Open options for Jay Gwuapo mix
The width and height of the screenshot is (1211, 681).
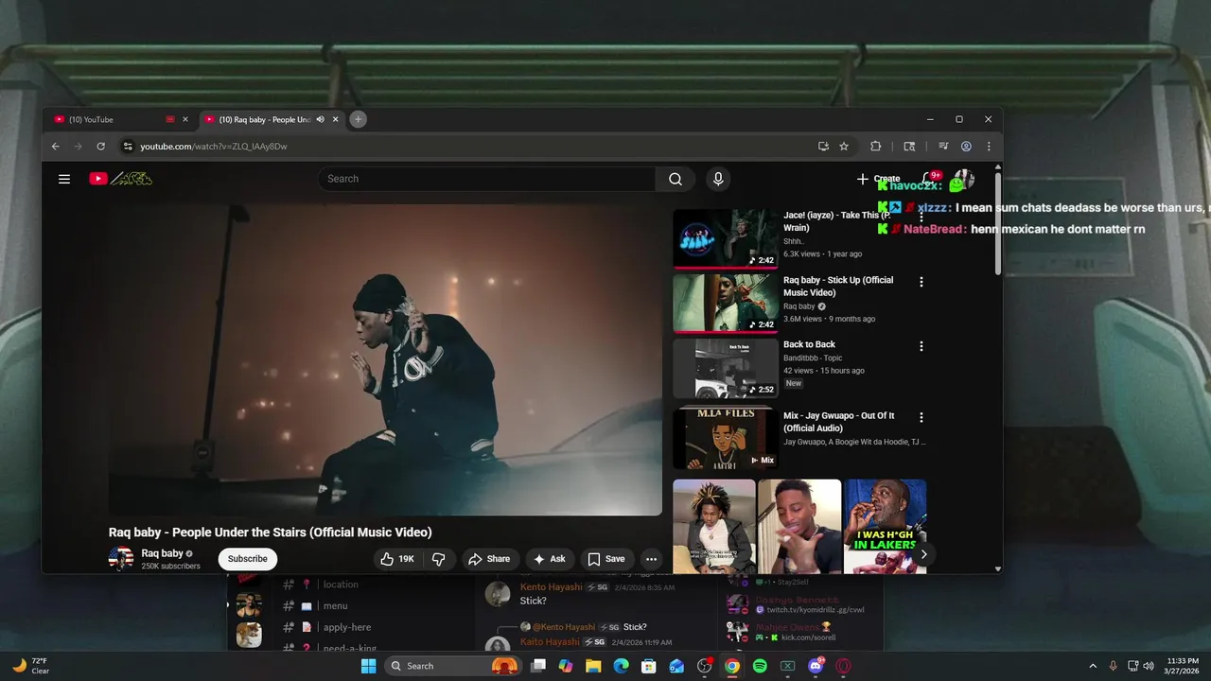coord(921,417)
